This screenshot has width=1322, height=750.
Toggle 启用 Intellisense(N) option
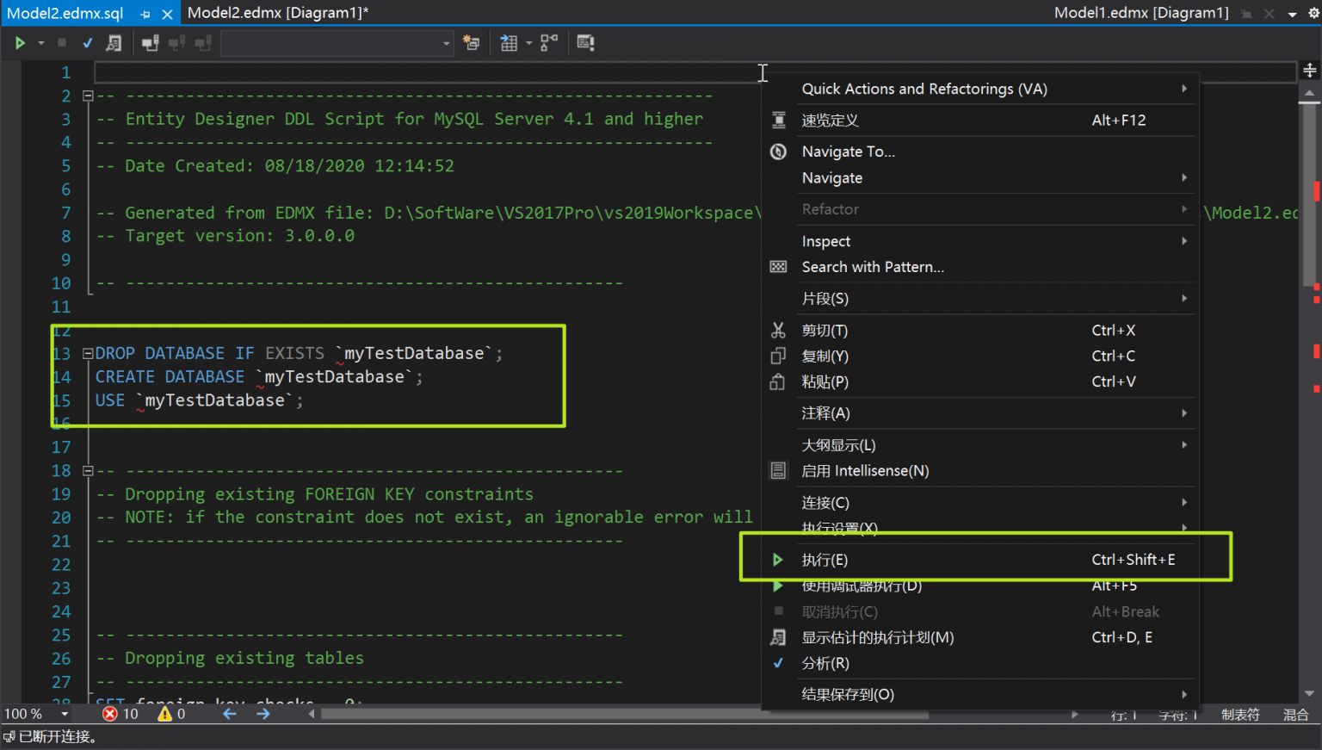[x=865, y=471]
